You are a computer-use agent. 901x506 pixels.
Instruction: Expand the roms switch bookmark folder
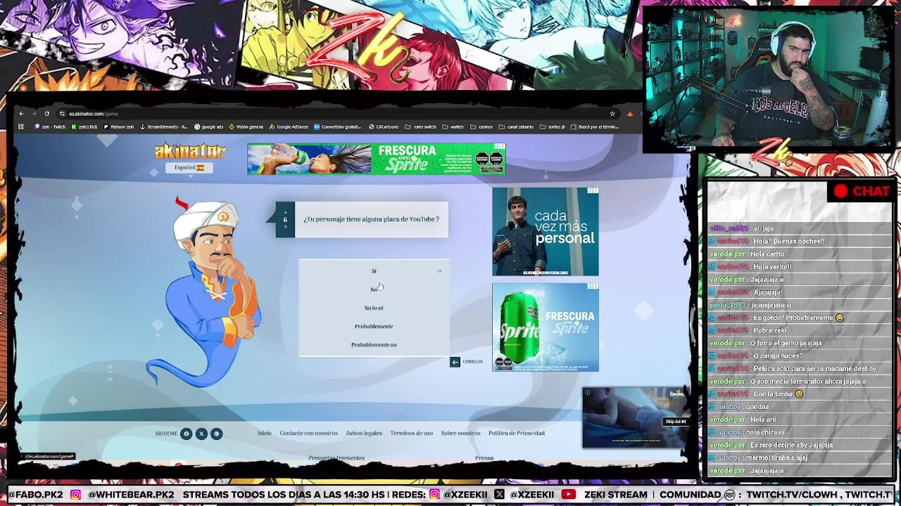click(420, 127)
